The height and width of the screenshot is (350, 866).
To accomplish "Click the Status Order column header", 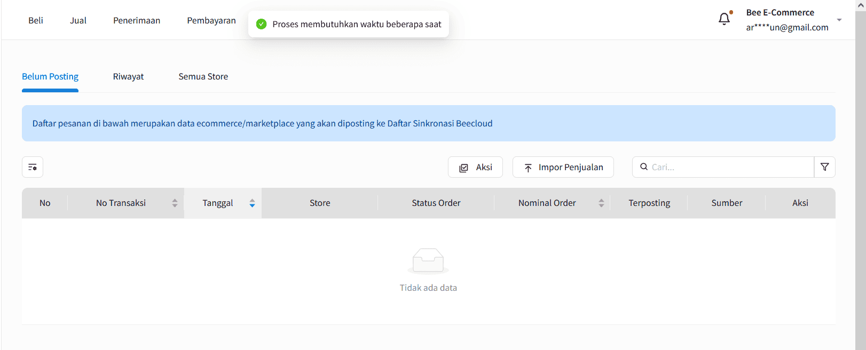I will (436, 203).
